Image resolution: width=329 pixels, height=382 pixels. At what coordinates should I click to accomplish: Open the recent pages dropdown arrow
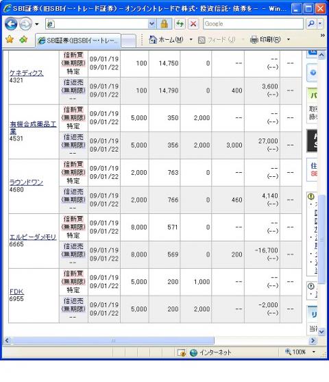click(x=37, y=24)
